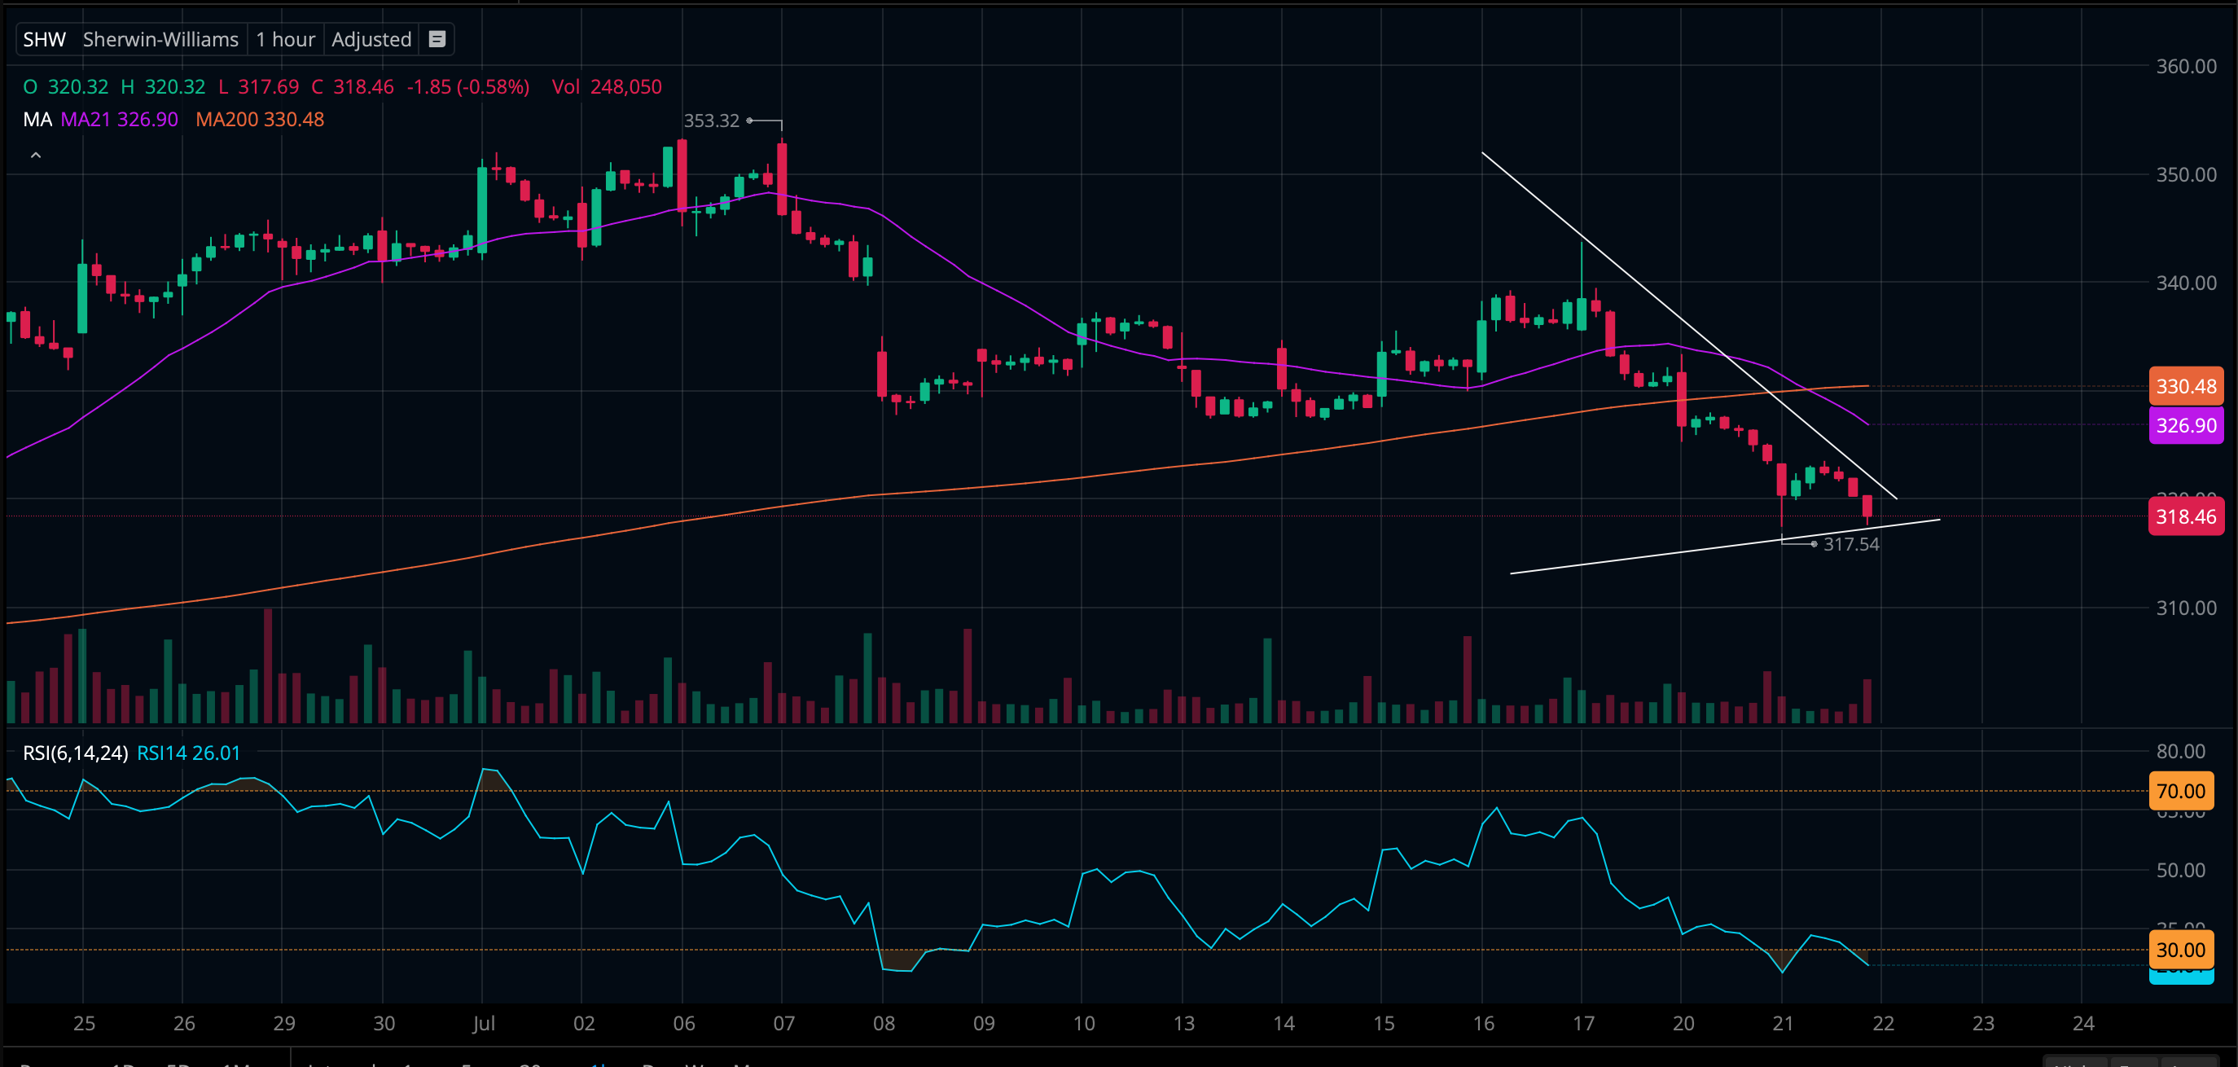Click the red 318.46 last price tag
The width and height of the screenshot is (2238, 1067).
click(x=2186, y=516)
